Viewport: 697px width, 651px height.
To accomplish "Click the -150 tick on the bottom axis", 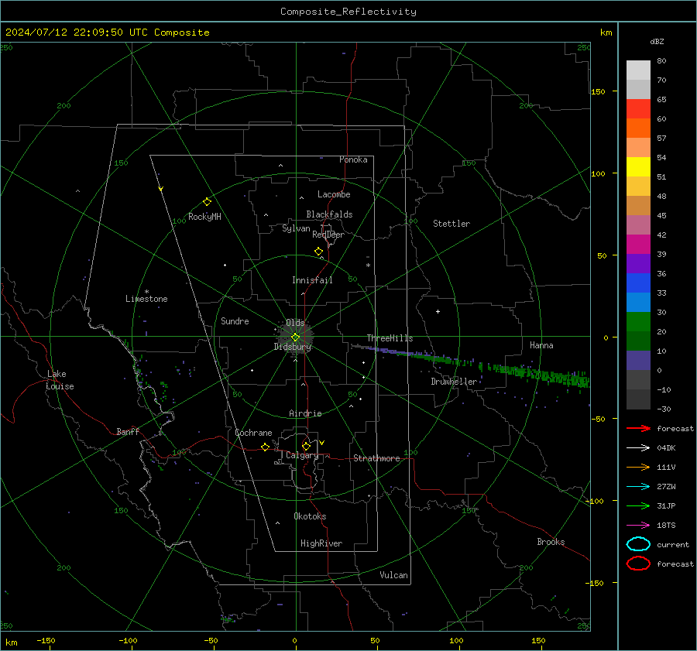I will click(46, 640).
